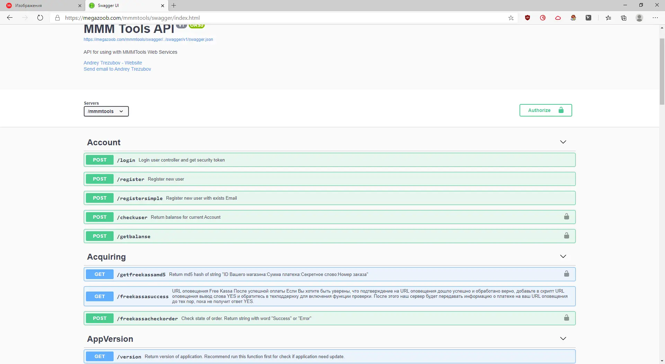
Task: Select the Swagger UI tab
Action: (x=126, y=6)
